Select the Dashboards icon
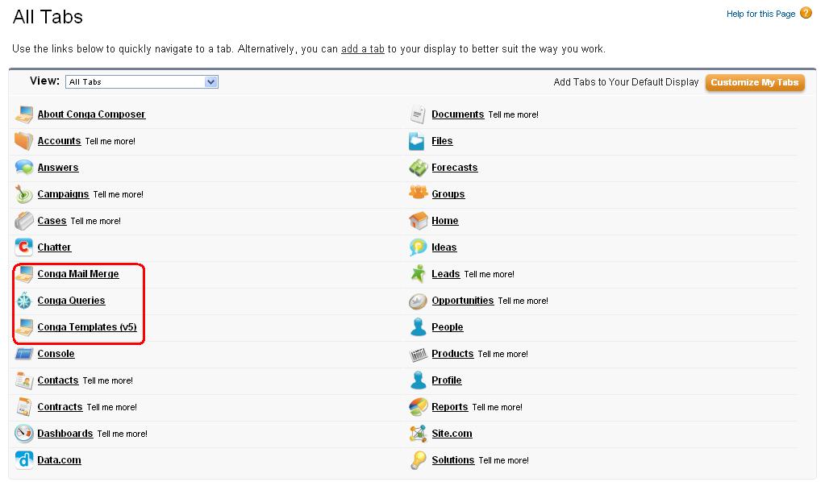Image resolution: width=825 pixels, height=482 pixels. click(x=23, y=434)
